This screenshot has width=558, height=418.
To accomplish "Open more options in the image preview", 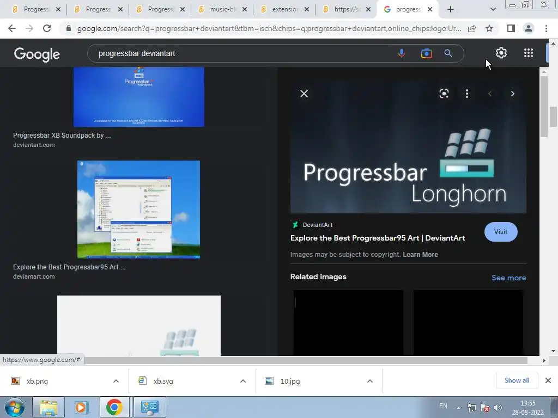I will click(467, 94).
